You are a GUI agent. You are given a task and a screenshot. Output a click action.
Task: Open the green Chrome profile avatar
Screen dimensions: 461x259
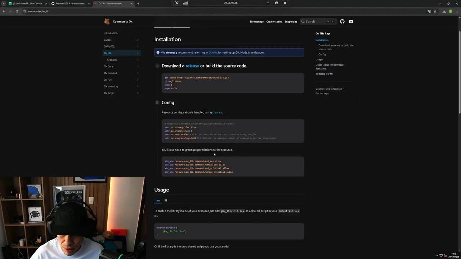pyautogui.click(x=451, y=11)
